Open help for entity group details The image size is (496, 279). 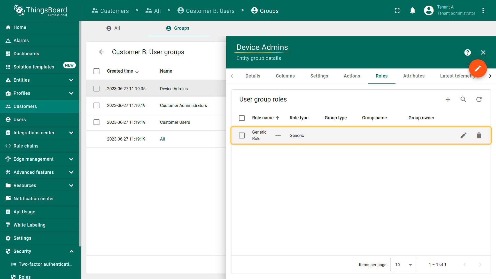tap(467, 52)
